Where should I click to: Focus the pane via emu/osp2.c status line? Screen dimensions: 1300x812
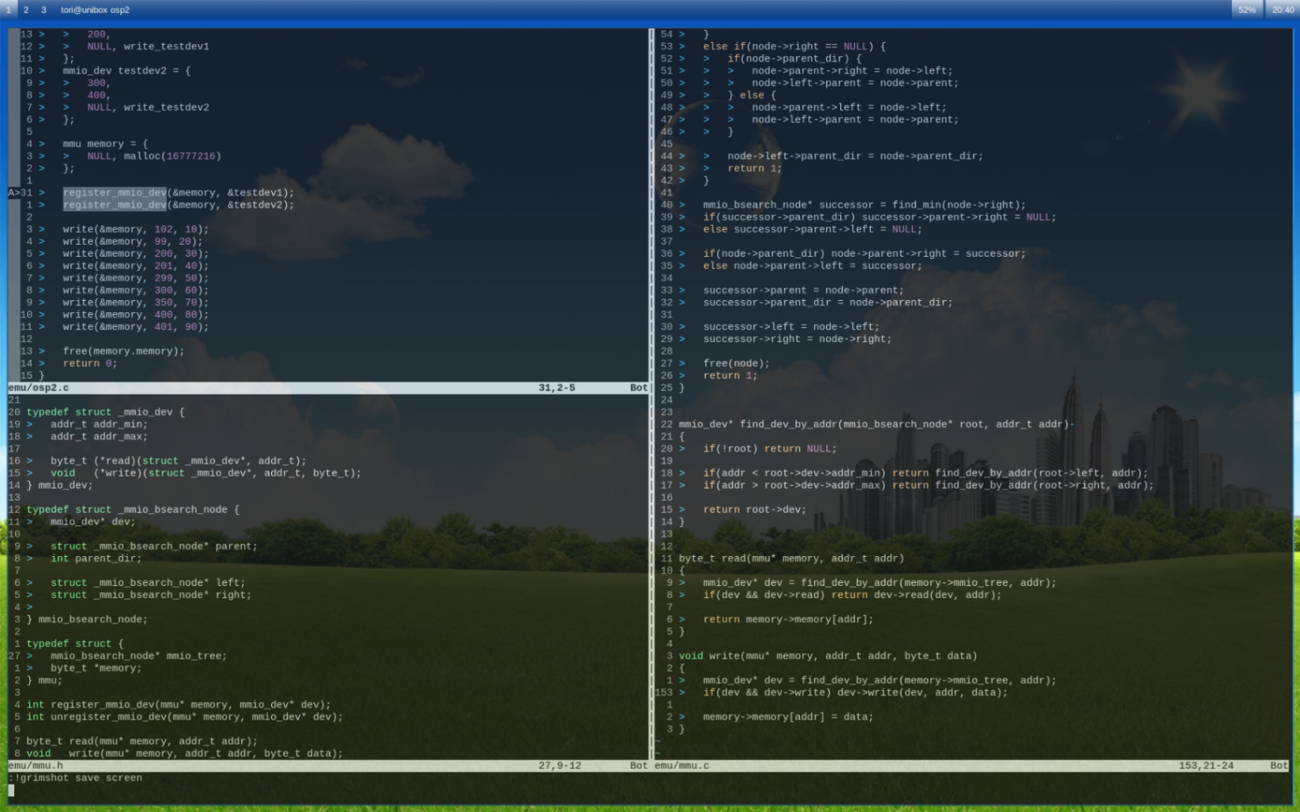39,388
